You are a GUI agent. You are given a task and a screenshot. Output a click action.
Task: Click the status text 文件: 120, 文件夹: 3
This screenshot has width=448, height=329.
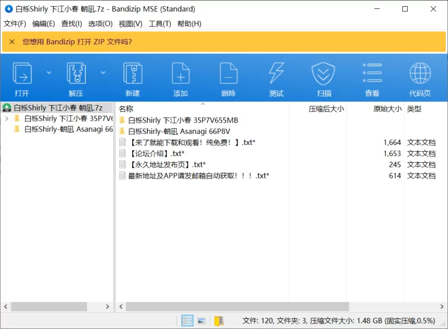pos(274,321)
